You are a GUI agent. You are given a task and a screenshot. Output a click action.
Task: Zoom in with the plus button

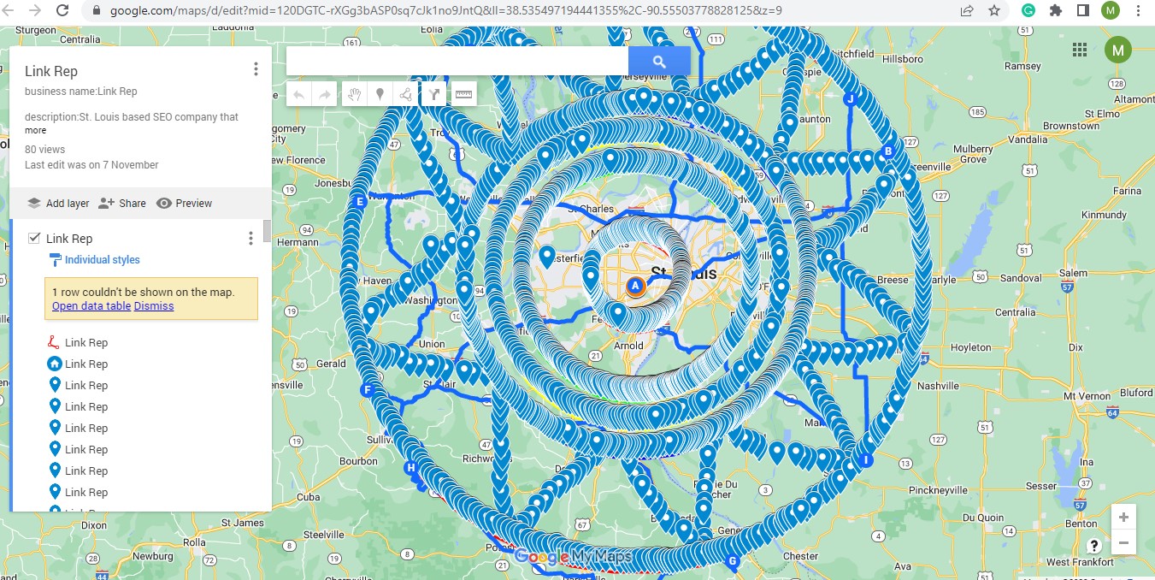1123,518
